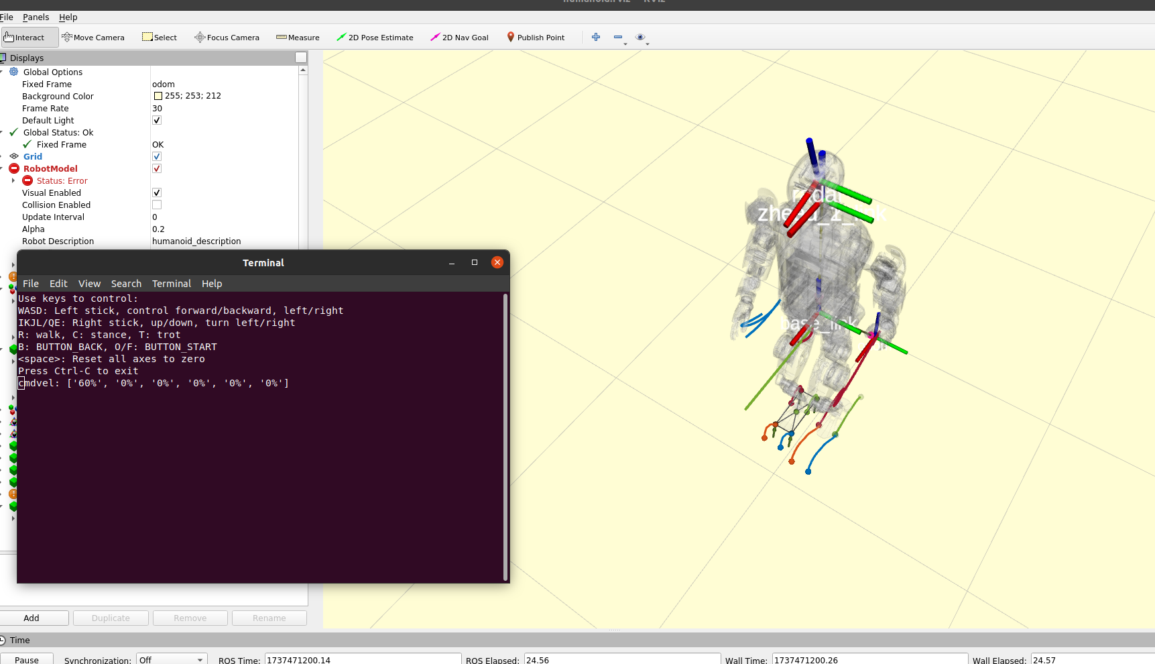The height and width of the screenshot is (664, 1155).
Task: Open the Panels menu
Action: (x=36, y=17)
